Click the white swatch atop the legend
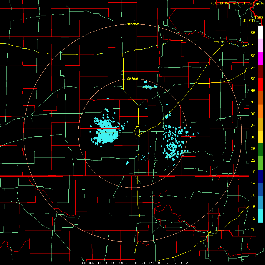This screenshot has width=265, height=265. pos(260,32)
